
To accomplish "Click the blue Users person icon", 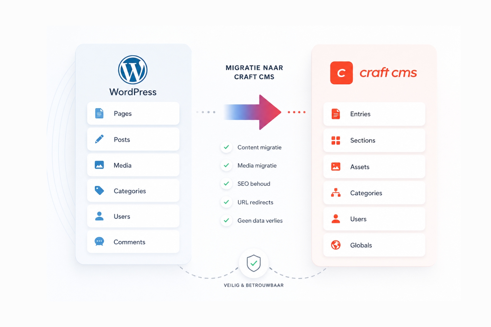I will pos(99,216).
